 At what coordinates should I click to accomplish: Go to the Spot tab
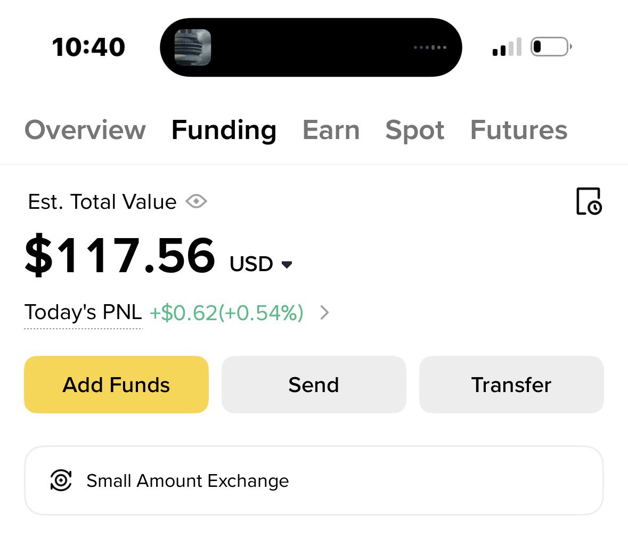point(414,130)
